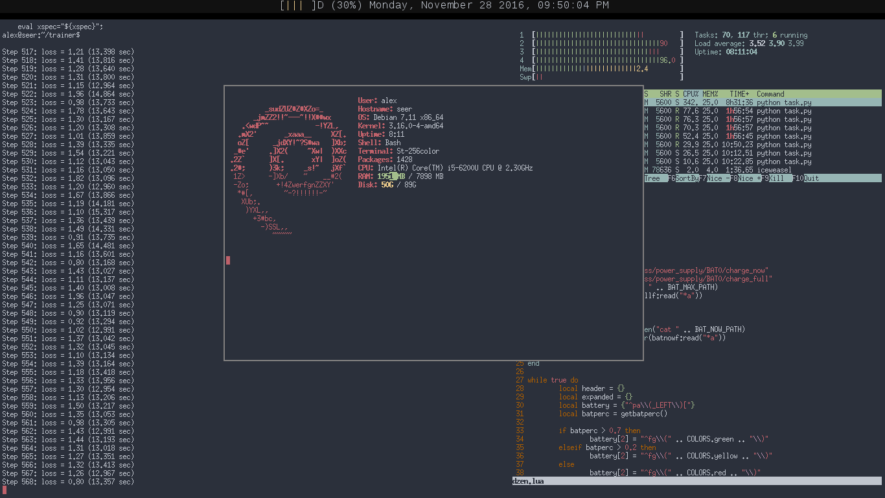Click the date and time in the top bar
The width and height of the screenshot is (885, 498).
coord(490,6)
